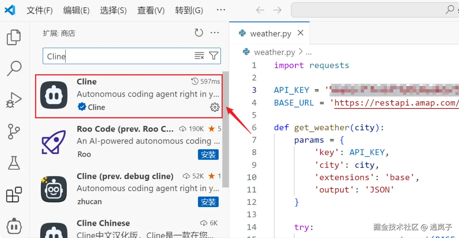This screenshot has height=238, width=459.
Task: Open Source Control view
Action: [14, 131]
